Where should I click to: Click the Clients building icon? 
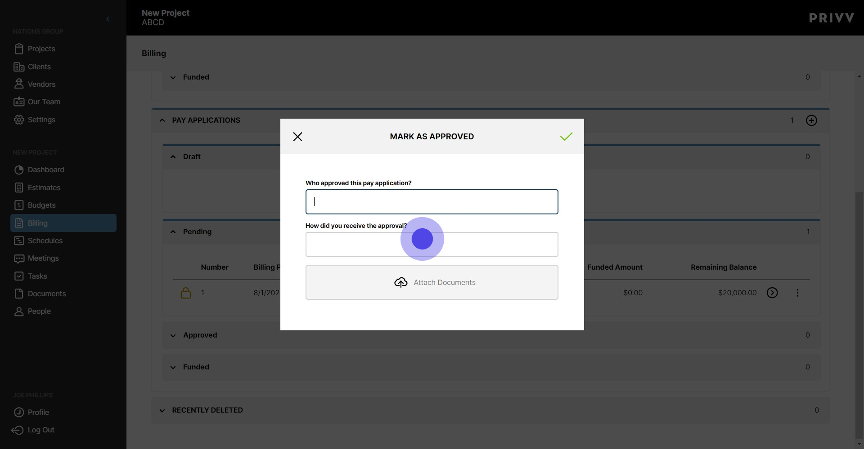(x=19, y=67)
